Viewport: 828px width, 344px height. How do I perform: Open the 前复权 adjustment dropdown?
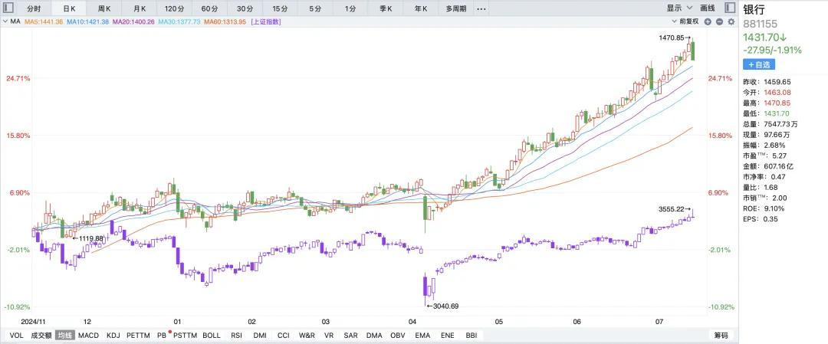coord(685,21)
